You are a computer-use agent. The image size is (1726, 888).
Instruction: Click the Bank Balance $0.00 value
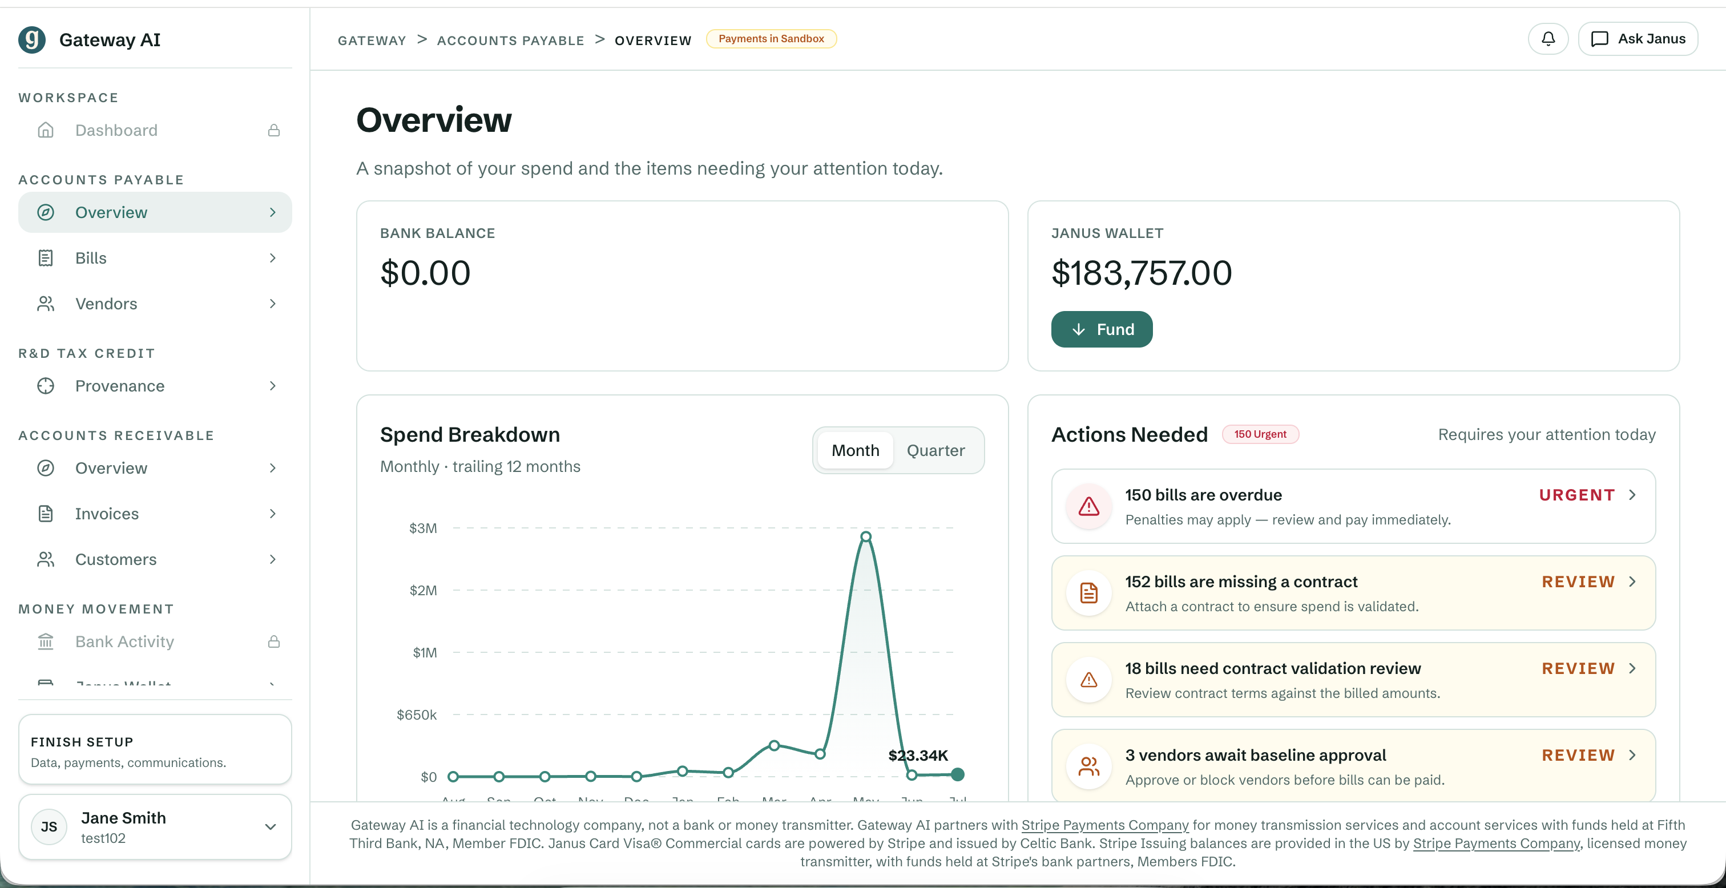point(425,273)
